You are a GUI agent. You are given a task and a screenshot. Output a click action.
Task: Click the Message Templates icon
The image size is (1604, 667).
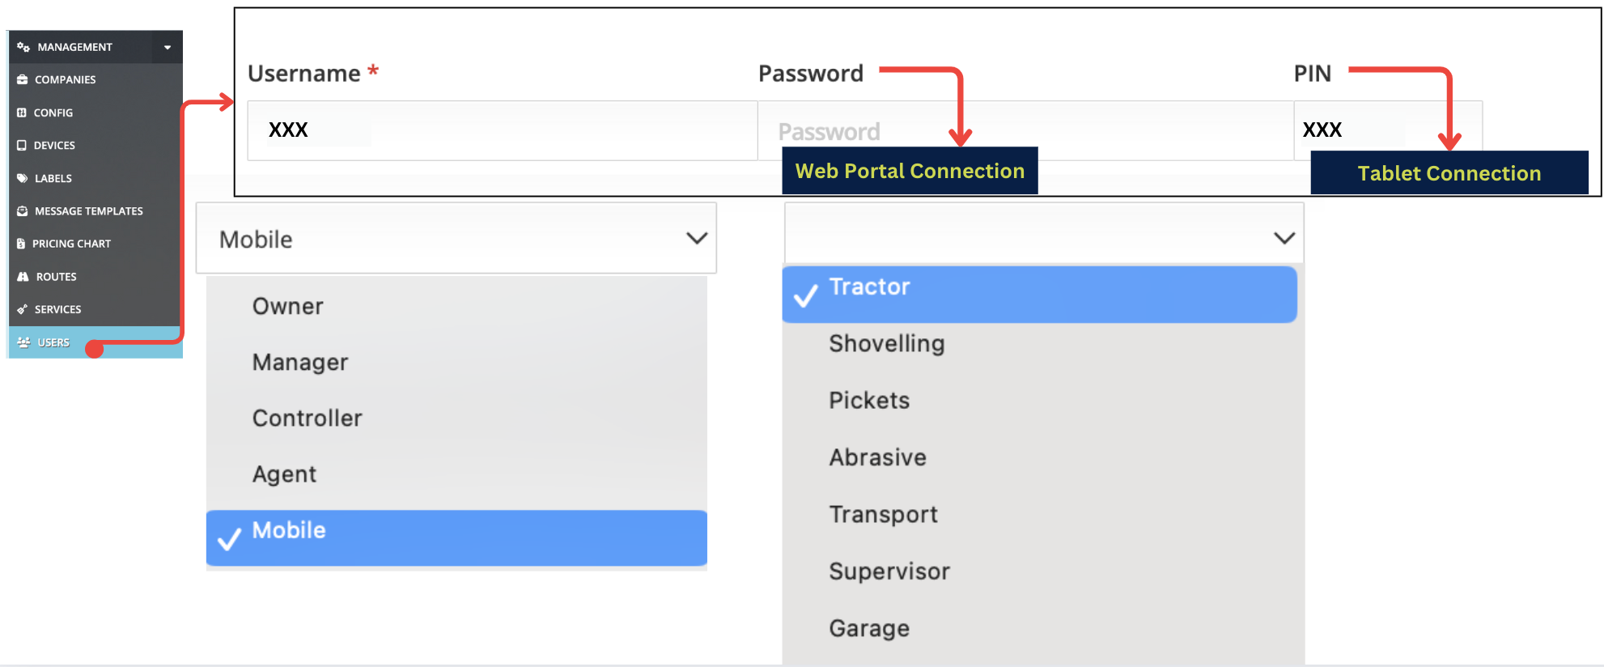coord(23,211)
